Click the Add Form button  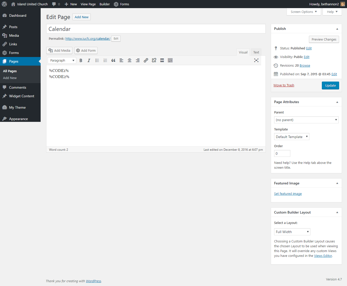(x=86, y=50)
